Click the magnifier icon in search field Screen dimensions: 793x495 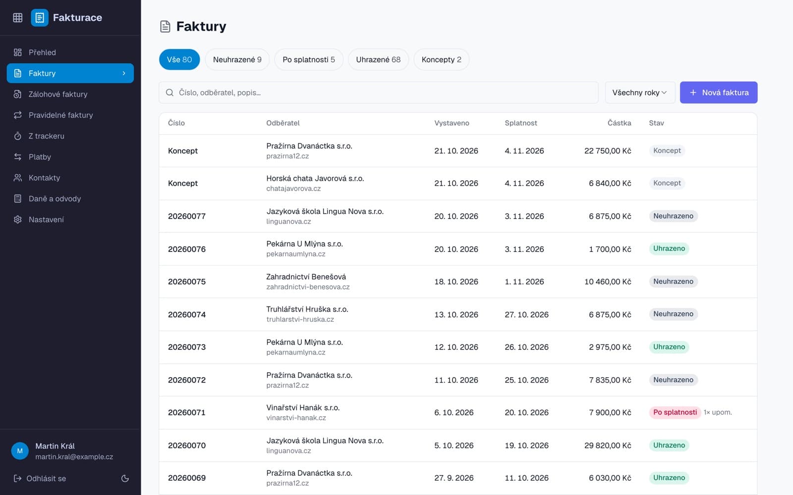tap(170, 93)
